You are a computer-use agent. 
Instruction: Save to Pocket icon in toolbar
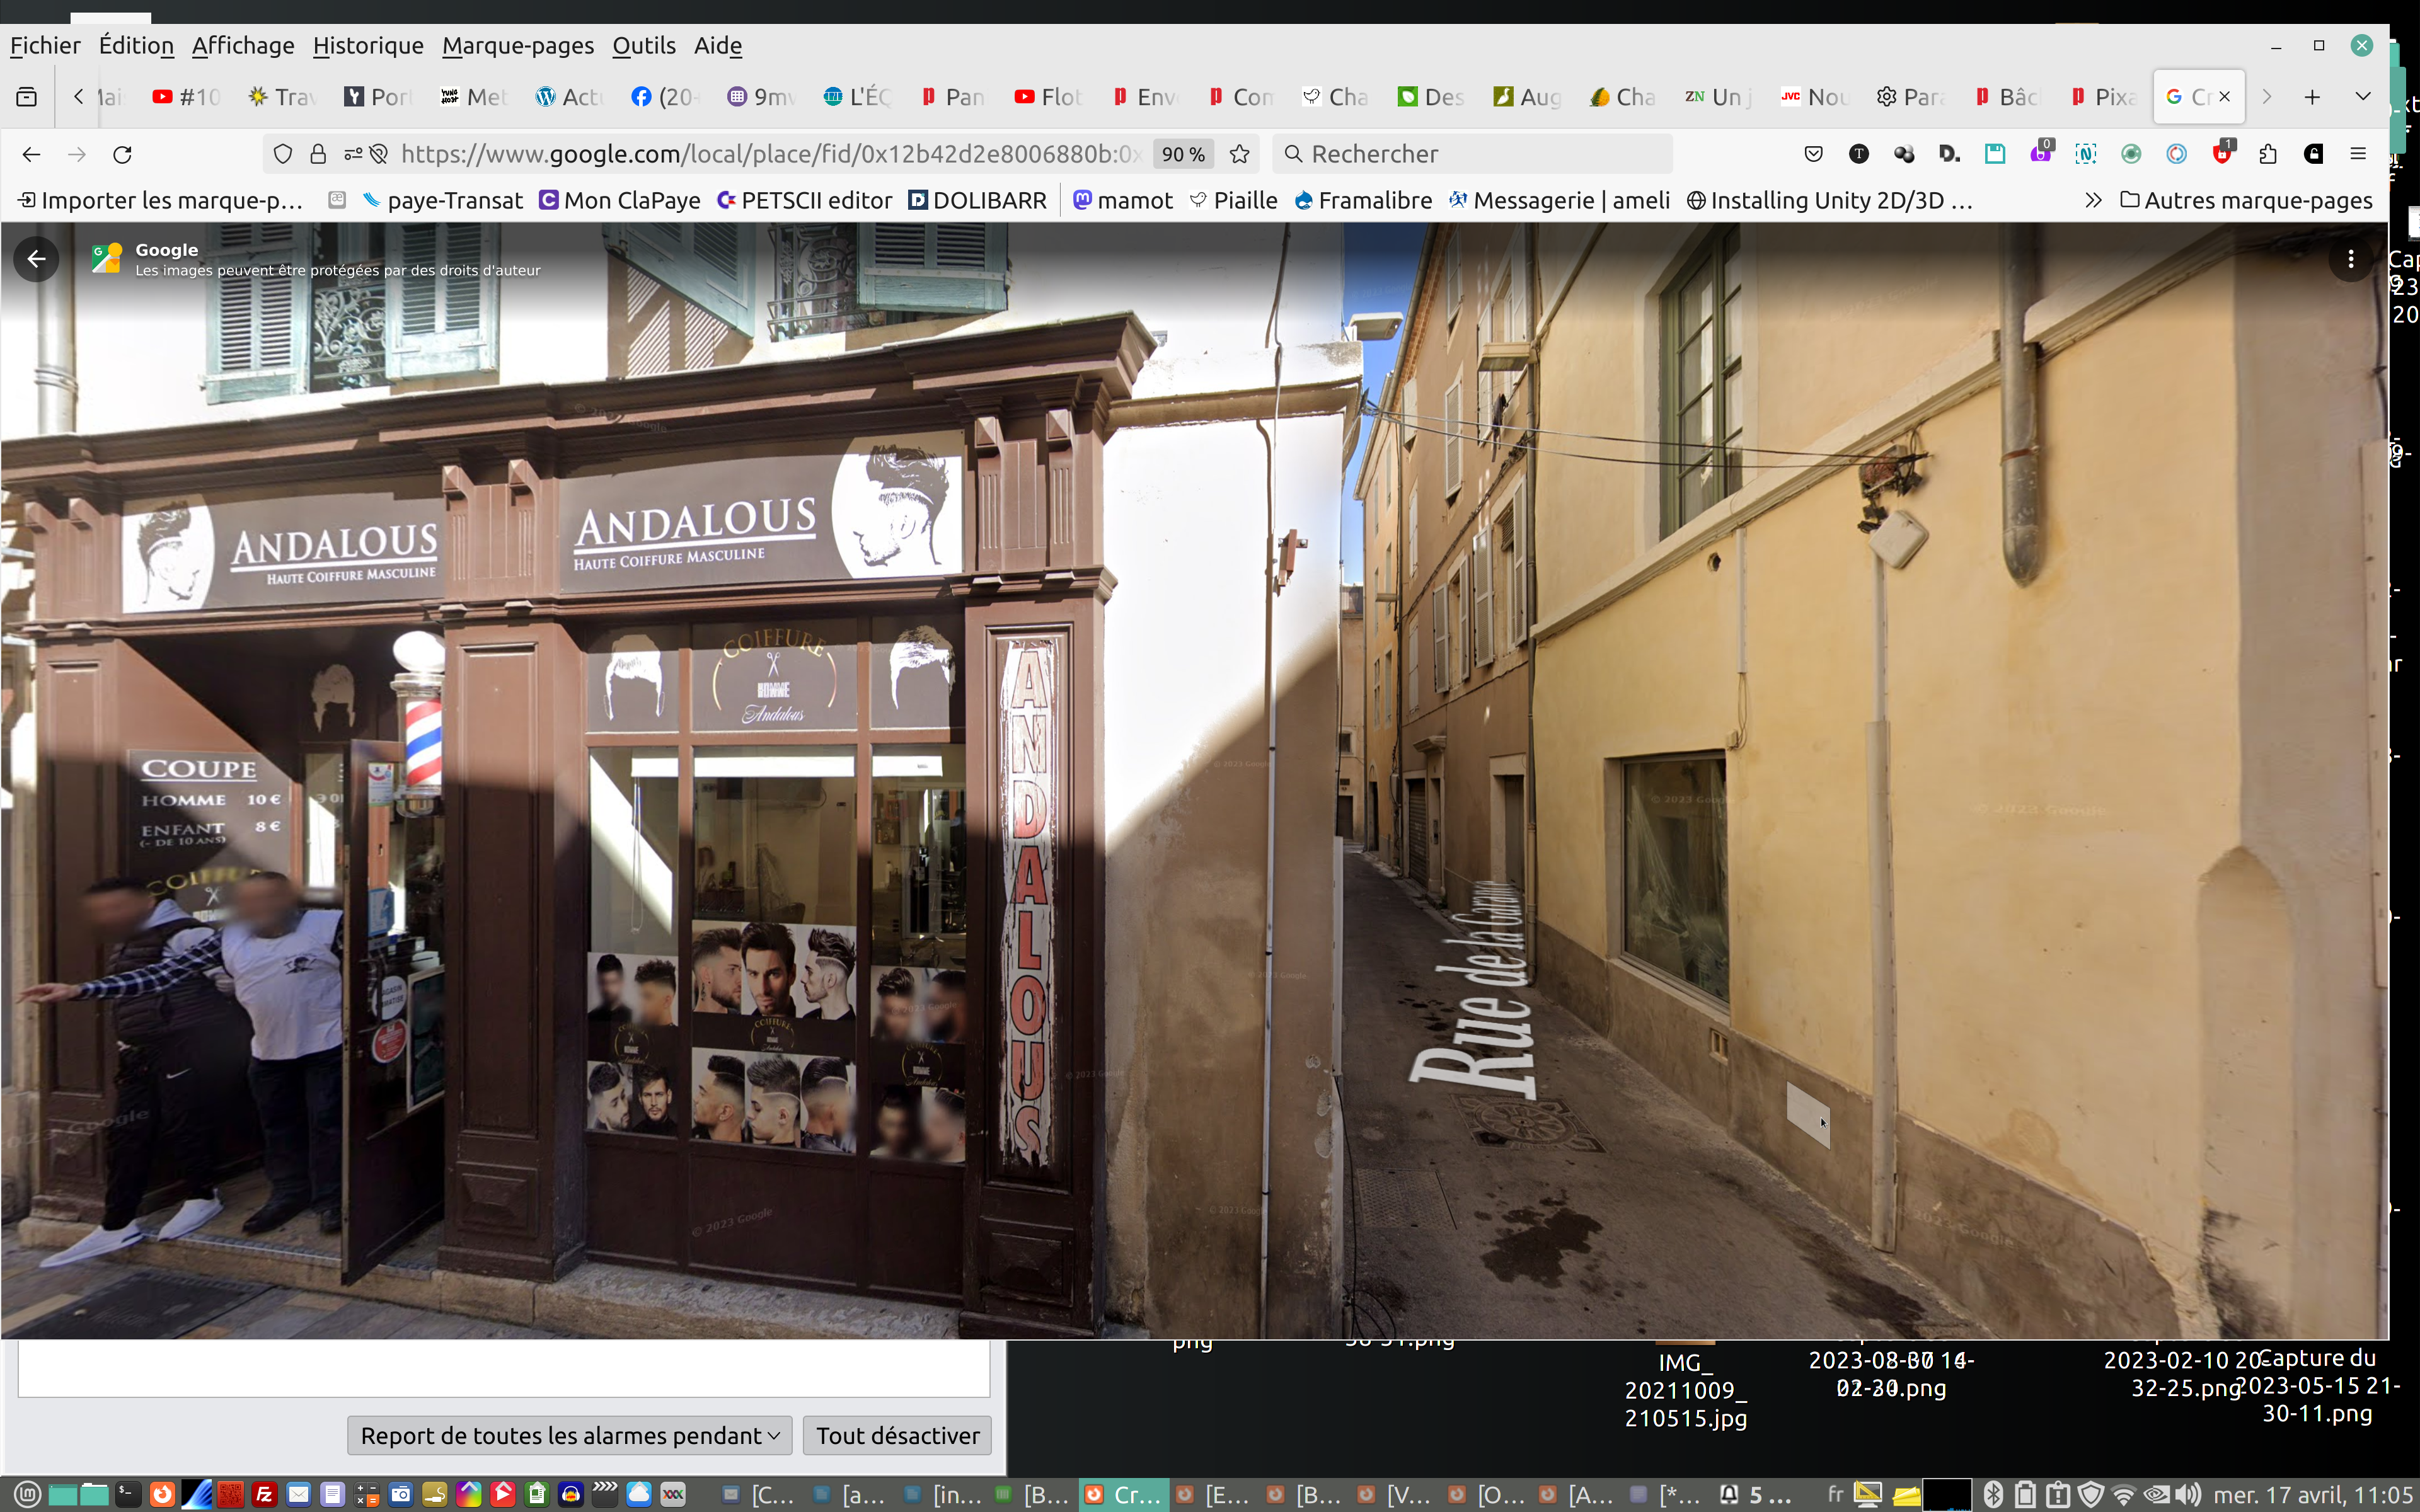pyautogui.click(x=1813, y=154)
